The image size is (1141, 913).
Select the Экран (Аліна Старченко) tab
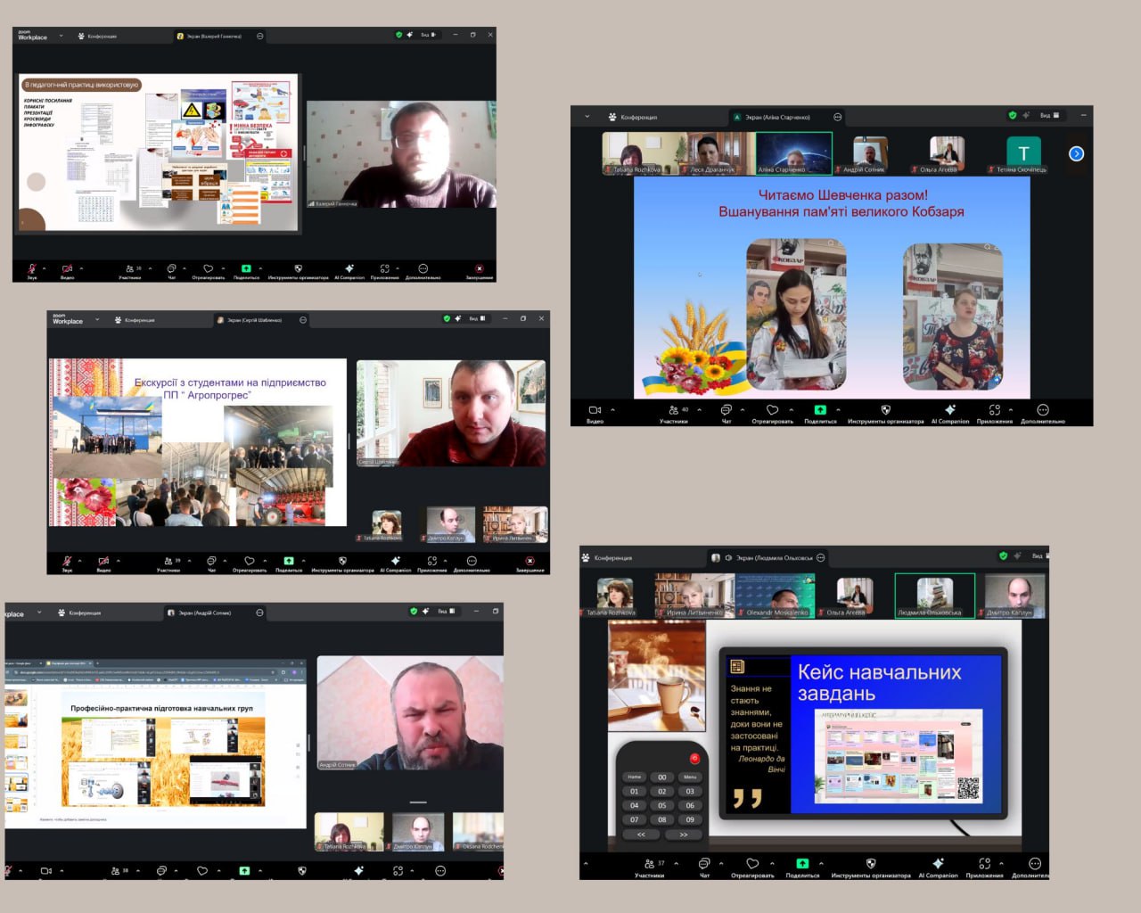click(776, 117)
